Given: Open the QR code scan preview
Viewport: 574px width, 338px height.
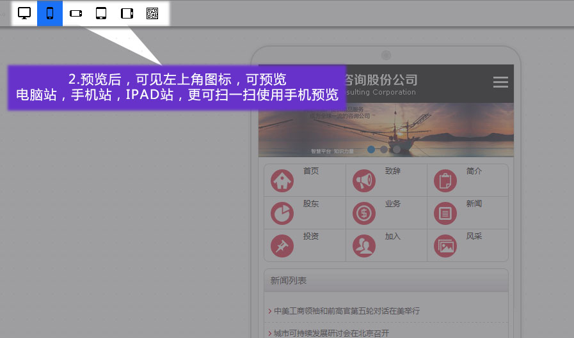Looking at the screenshot, I should pyautogui.click(x=152, y=13).
